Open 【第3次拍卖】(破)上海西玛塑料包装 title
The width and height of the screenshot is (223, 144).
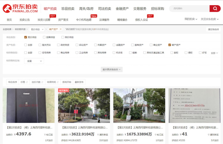pyautogui.click(x=195, y=128)
